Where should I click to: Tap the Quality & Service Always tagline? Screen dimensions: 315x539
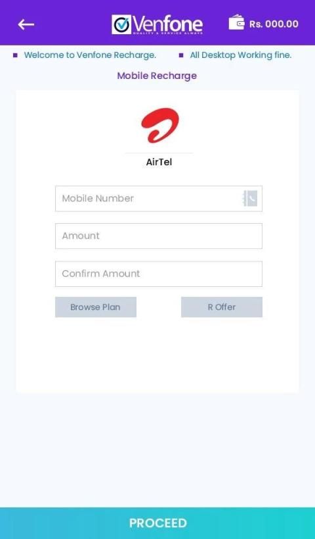pos(167,34)
